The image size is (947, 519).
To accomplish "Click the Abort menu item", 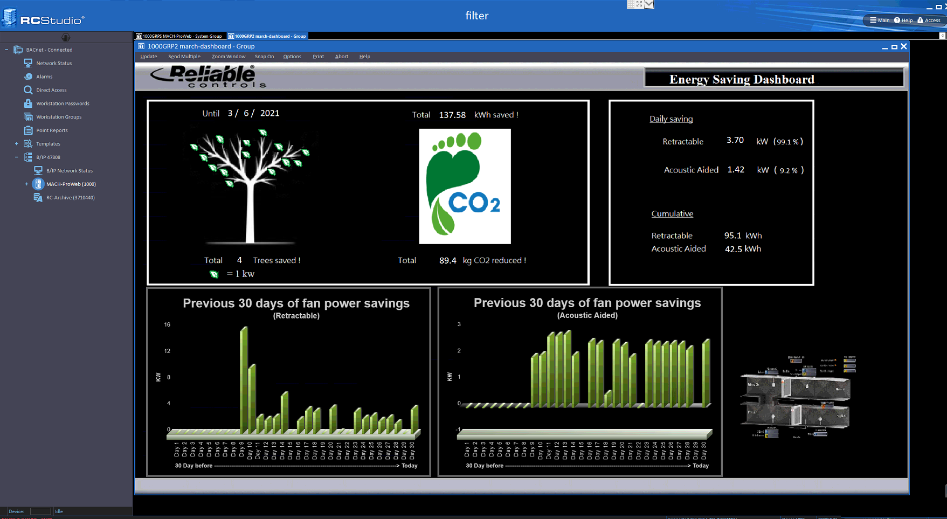I will coord(342,57).
